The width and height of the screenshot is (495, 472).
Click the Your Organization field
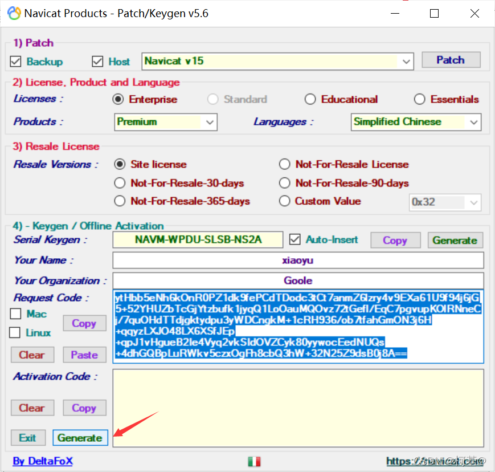(x=298, y=280)
